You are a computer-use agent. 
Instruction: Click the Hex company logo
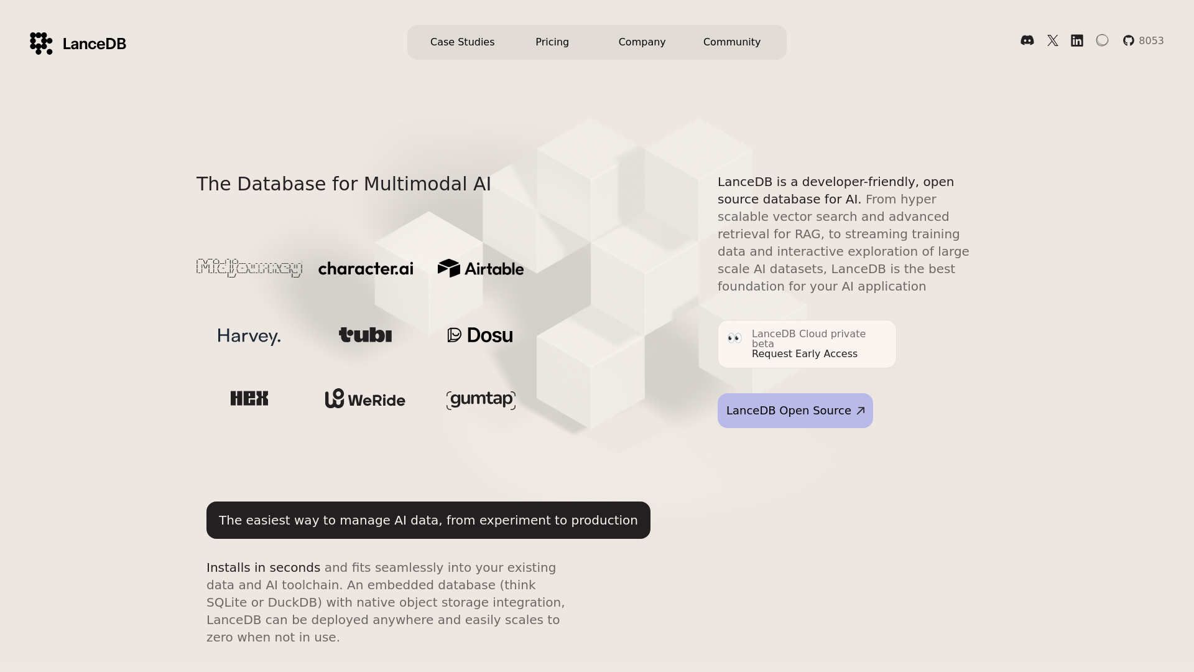pyautogui.click(x=249, y=398)
